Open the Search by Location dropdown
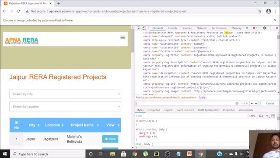The height and width of the screenshot is (158, 280). click(65, 107)
